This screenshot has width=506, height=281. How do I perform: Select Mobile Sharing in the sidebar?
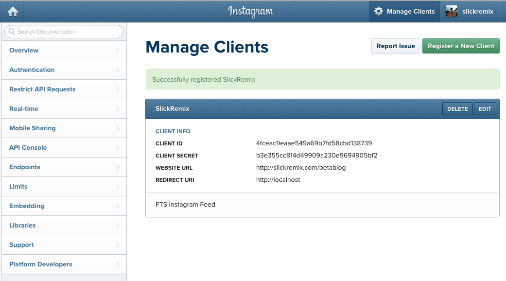[x=64, y=128]
